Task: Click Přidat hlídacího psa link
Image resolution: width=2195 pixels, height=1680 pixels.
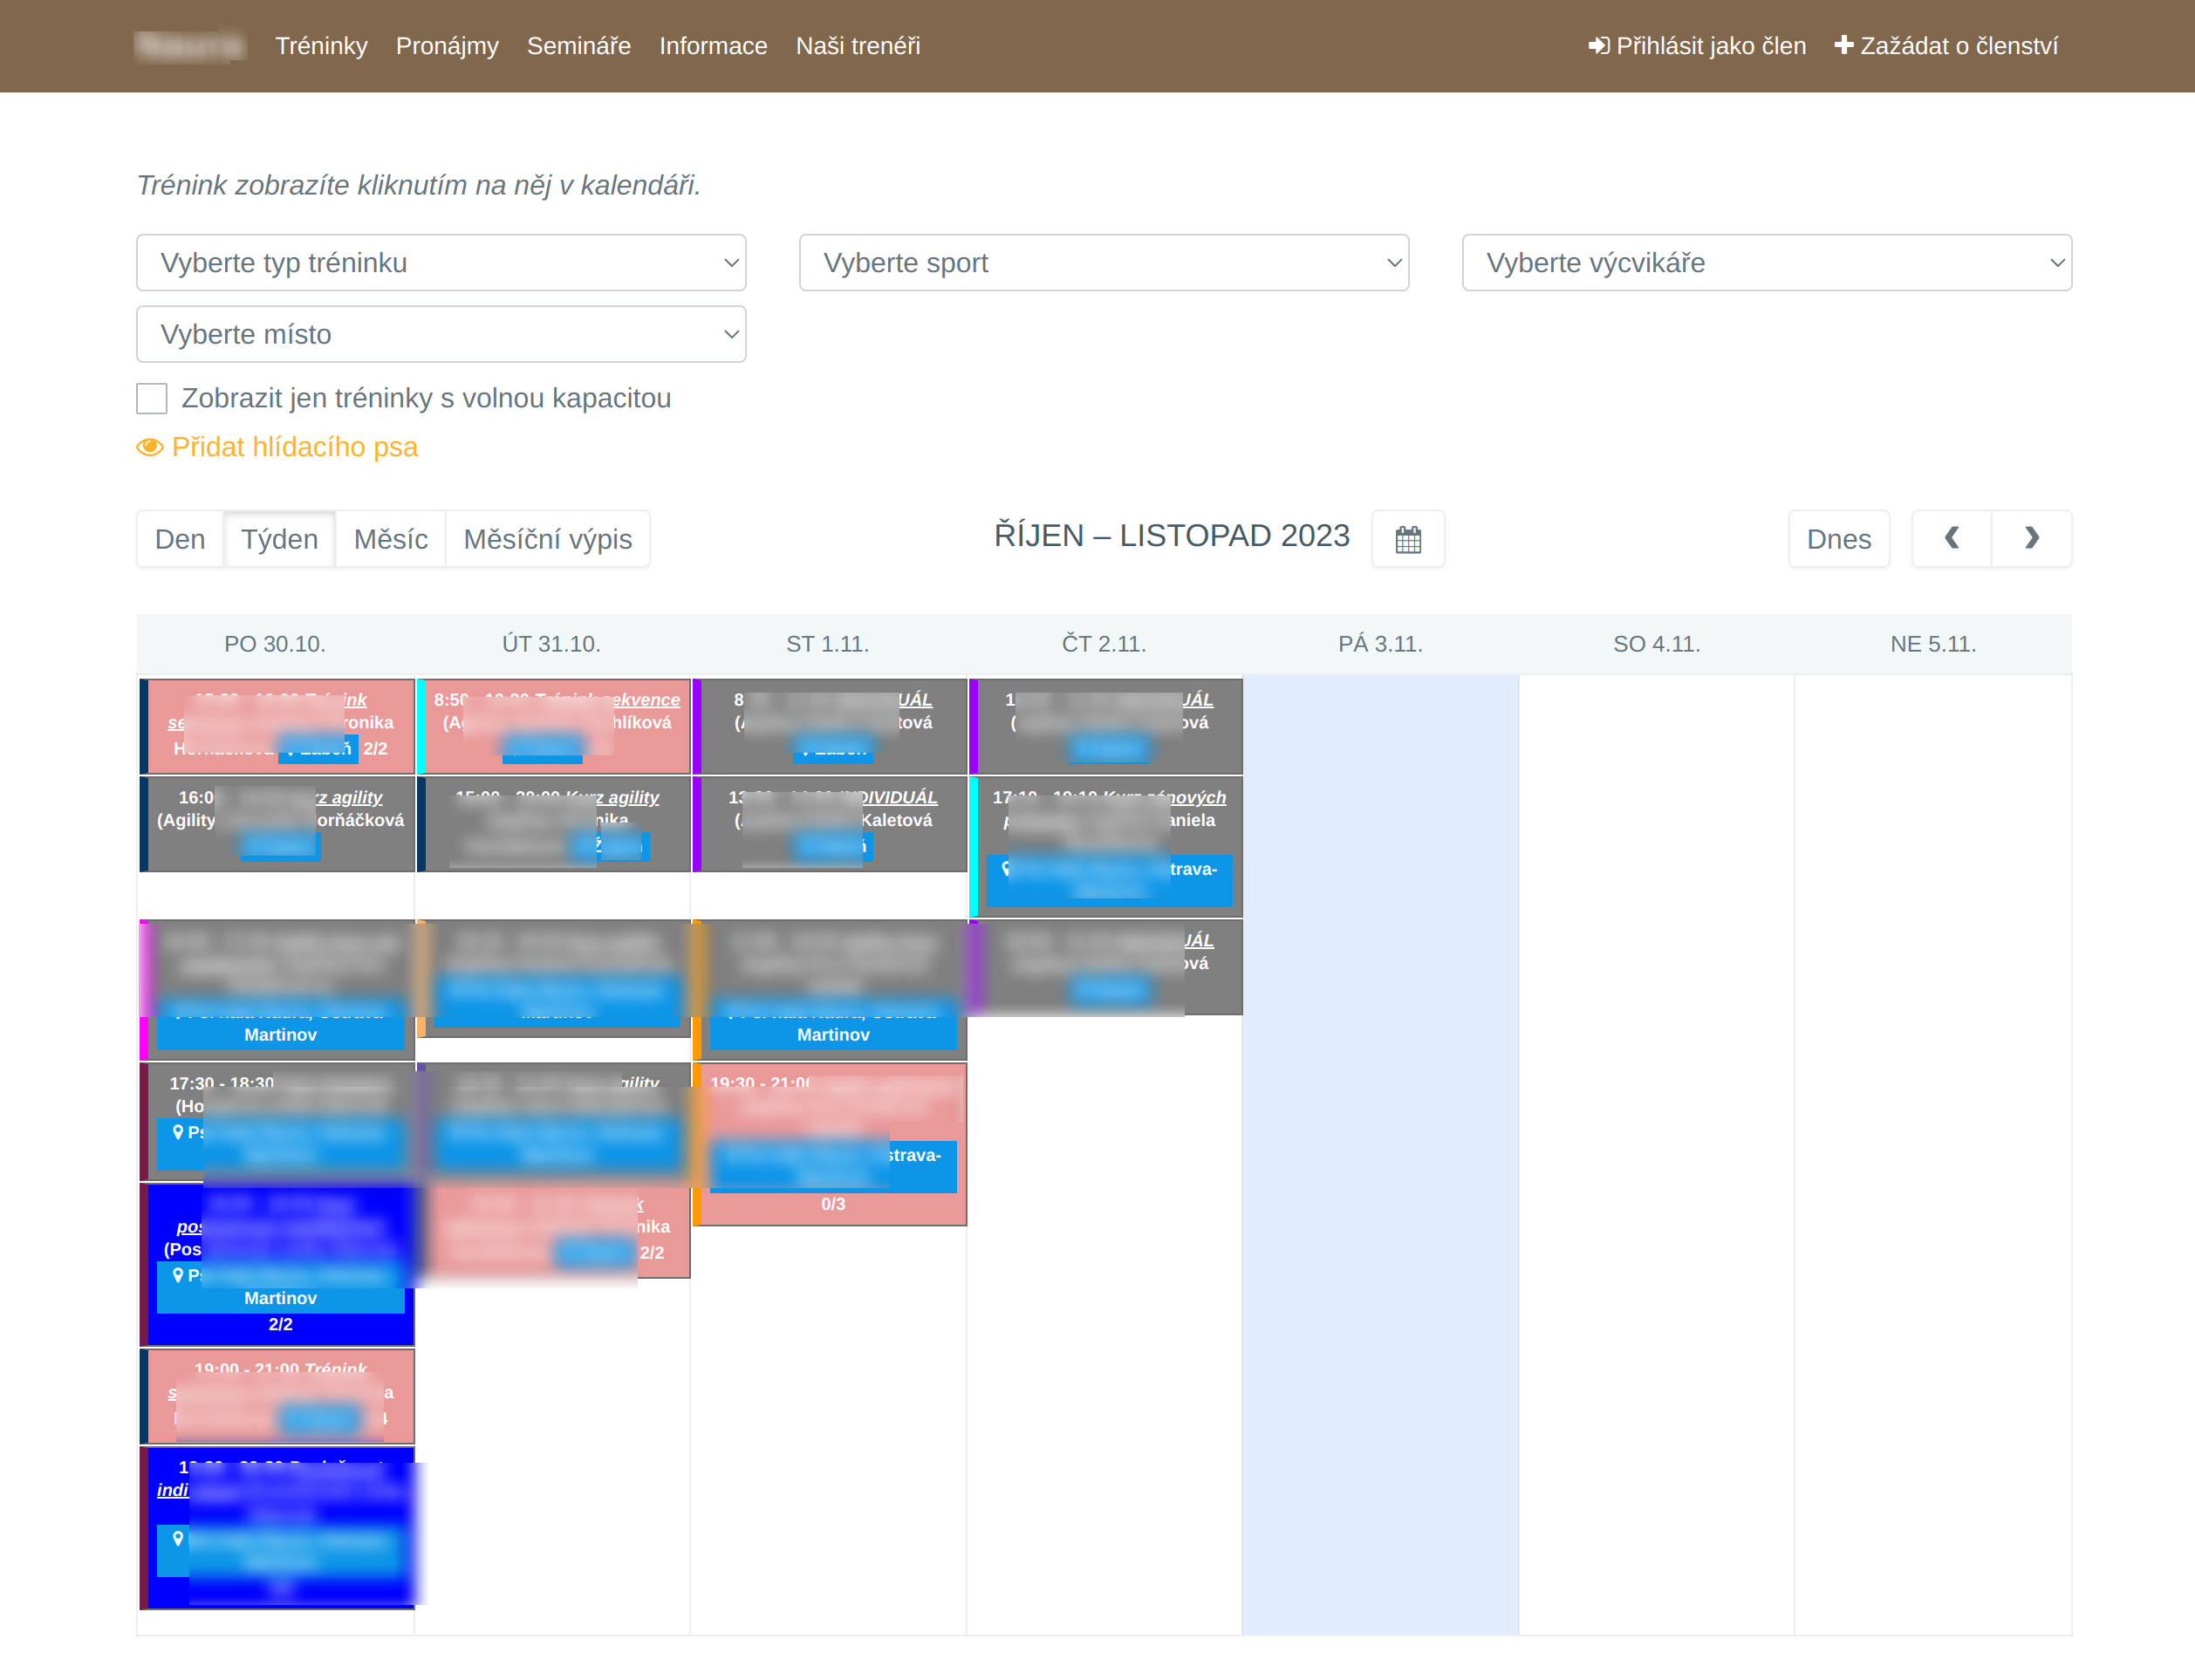Action: [294, 447]
